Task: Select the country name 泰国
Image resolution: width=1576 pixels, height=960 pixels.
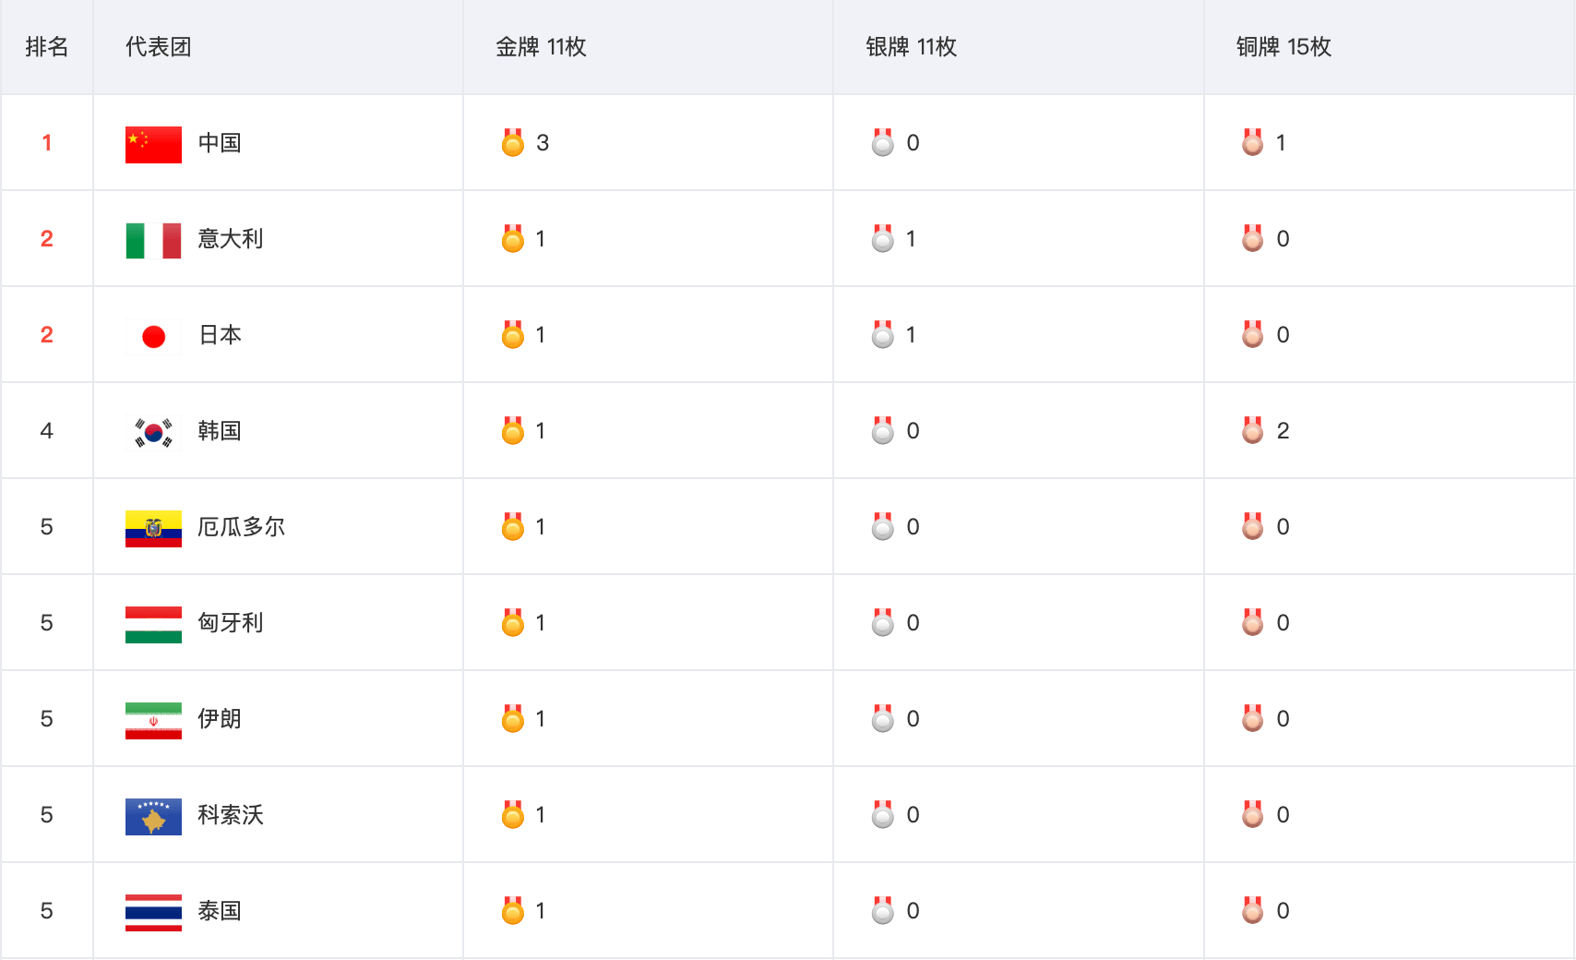Action: coord(220,911)
